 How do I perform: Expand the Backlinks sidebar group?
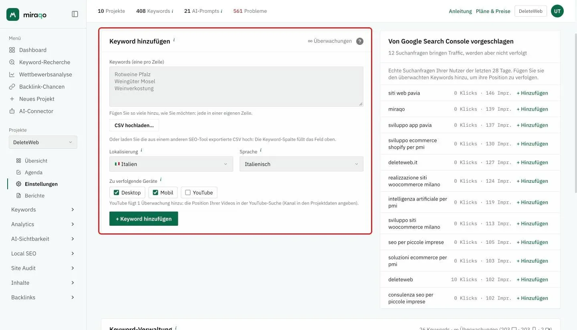point(43,298)
